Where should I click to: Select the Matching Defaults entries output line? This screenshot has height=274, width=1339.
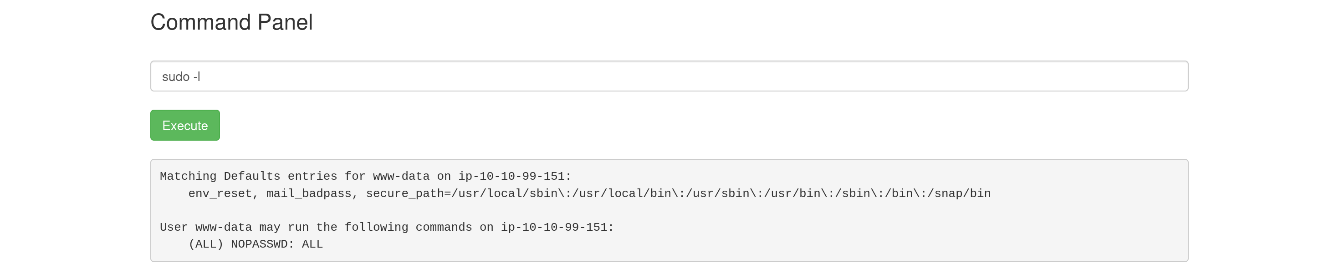pyautogui.click(x=365, y=176)
